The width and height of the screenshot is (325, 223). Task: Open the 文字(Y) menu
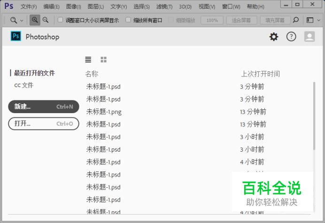click(118, 7)
